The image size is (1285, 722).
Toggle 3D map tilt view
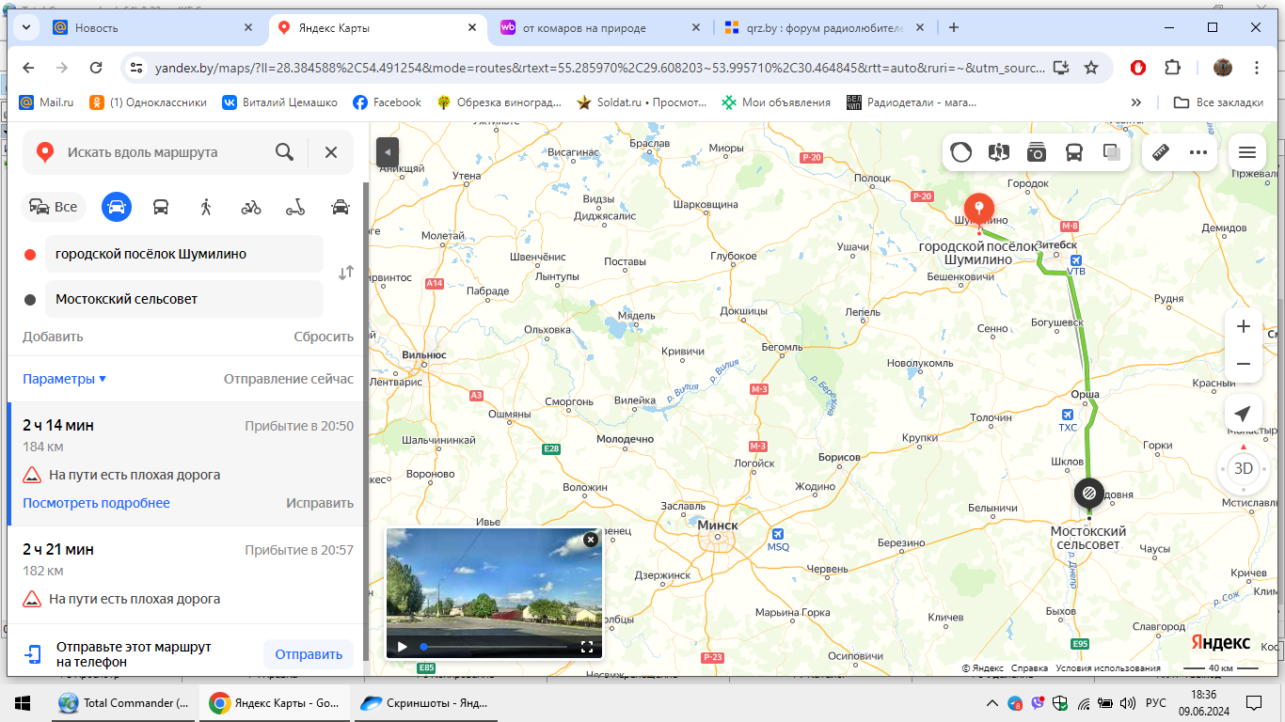coord(1243,468)
